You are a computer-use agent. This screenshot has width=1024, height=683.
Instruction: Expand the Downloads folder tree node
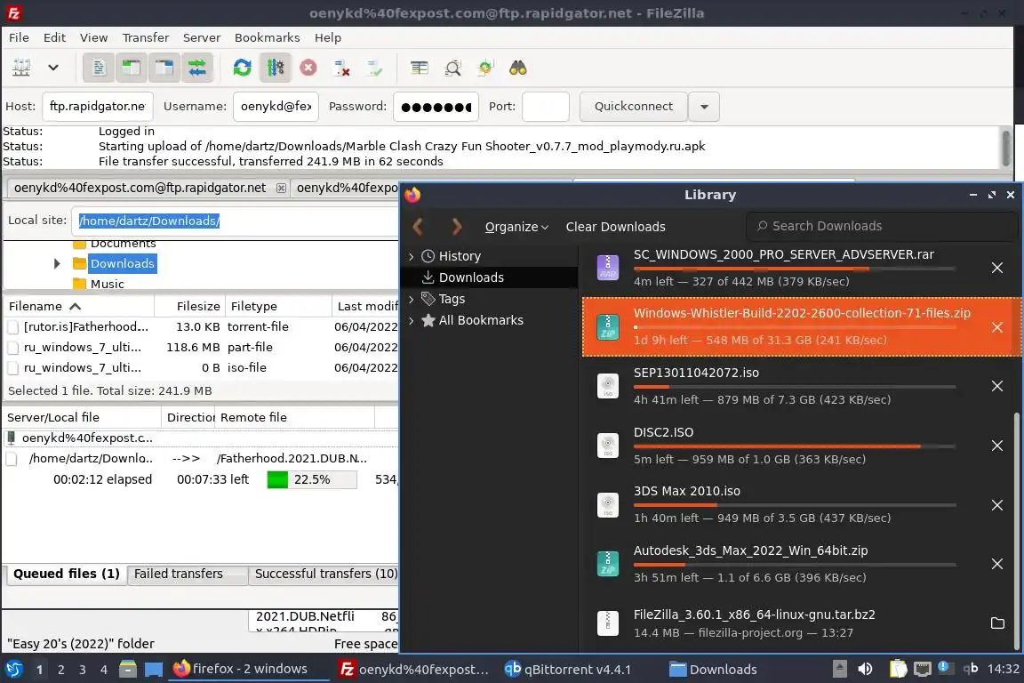pos(57,263)
